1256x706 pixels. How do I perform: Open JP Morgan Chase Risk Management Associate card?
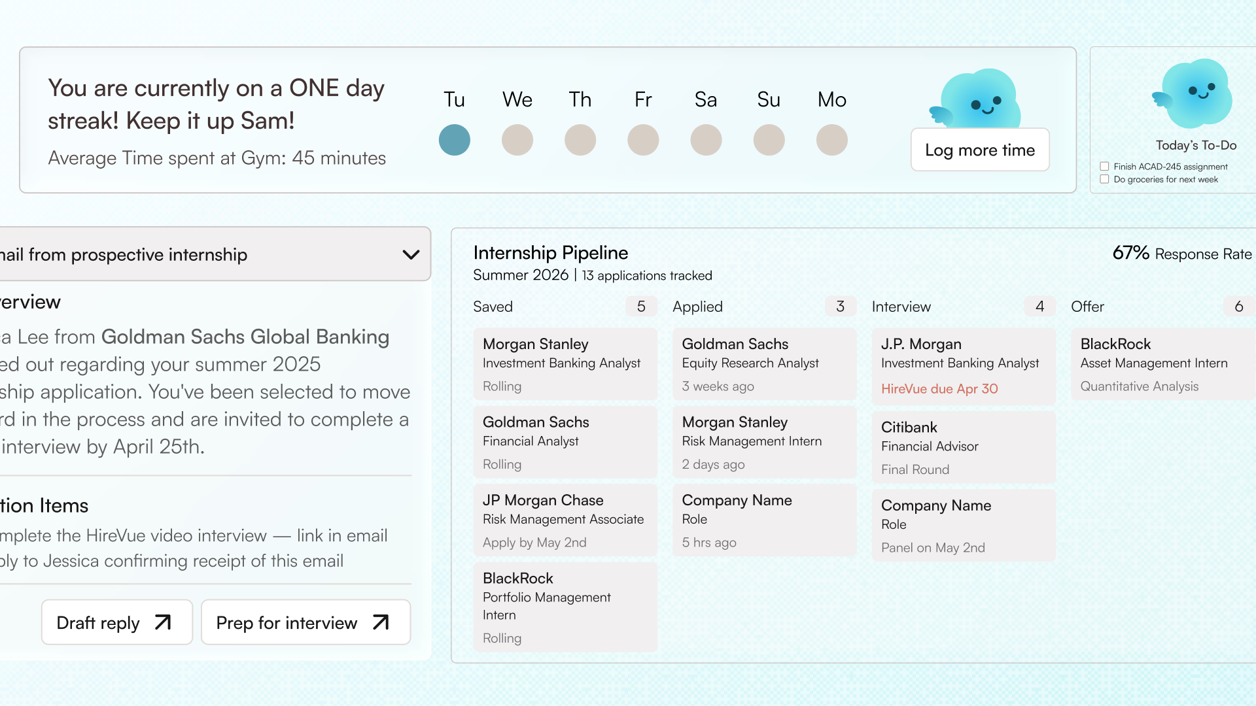tap(565, 520)
